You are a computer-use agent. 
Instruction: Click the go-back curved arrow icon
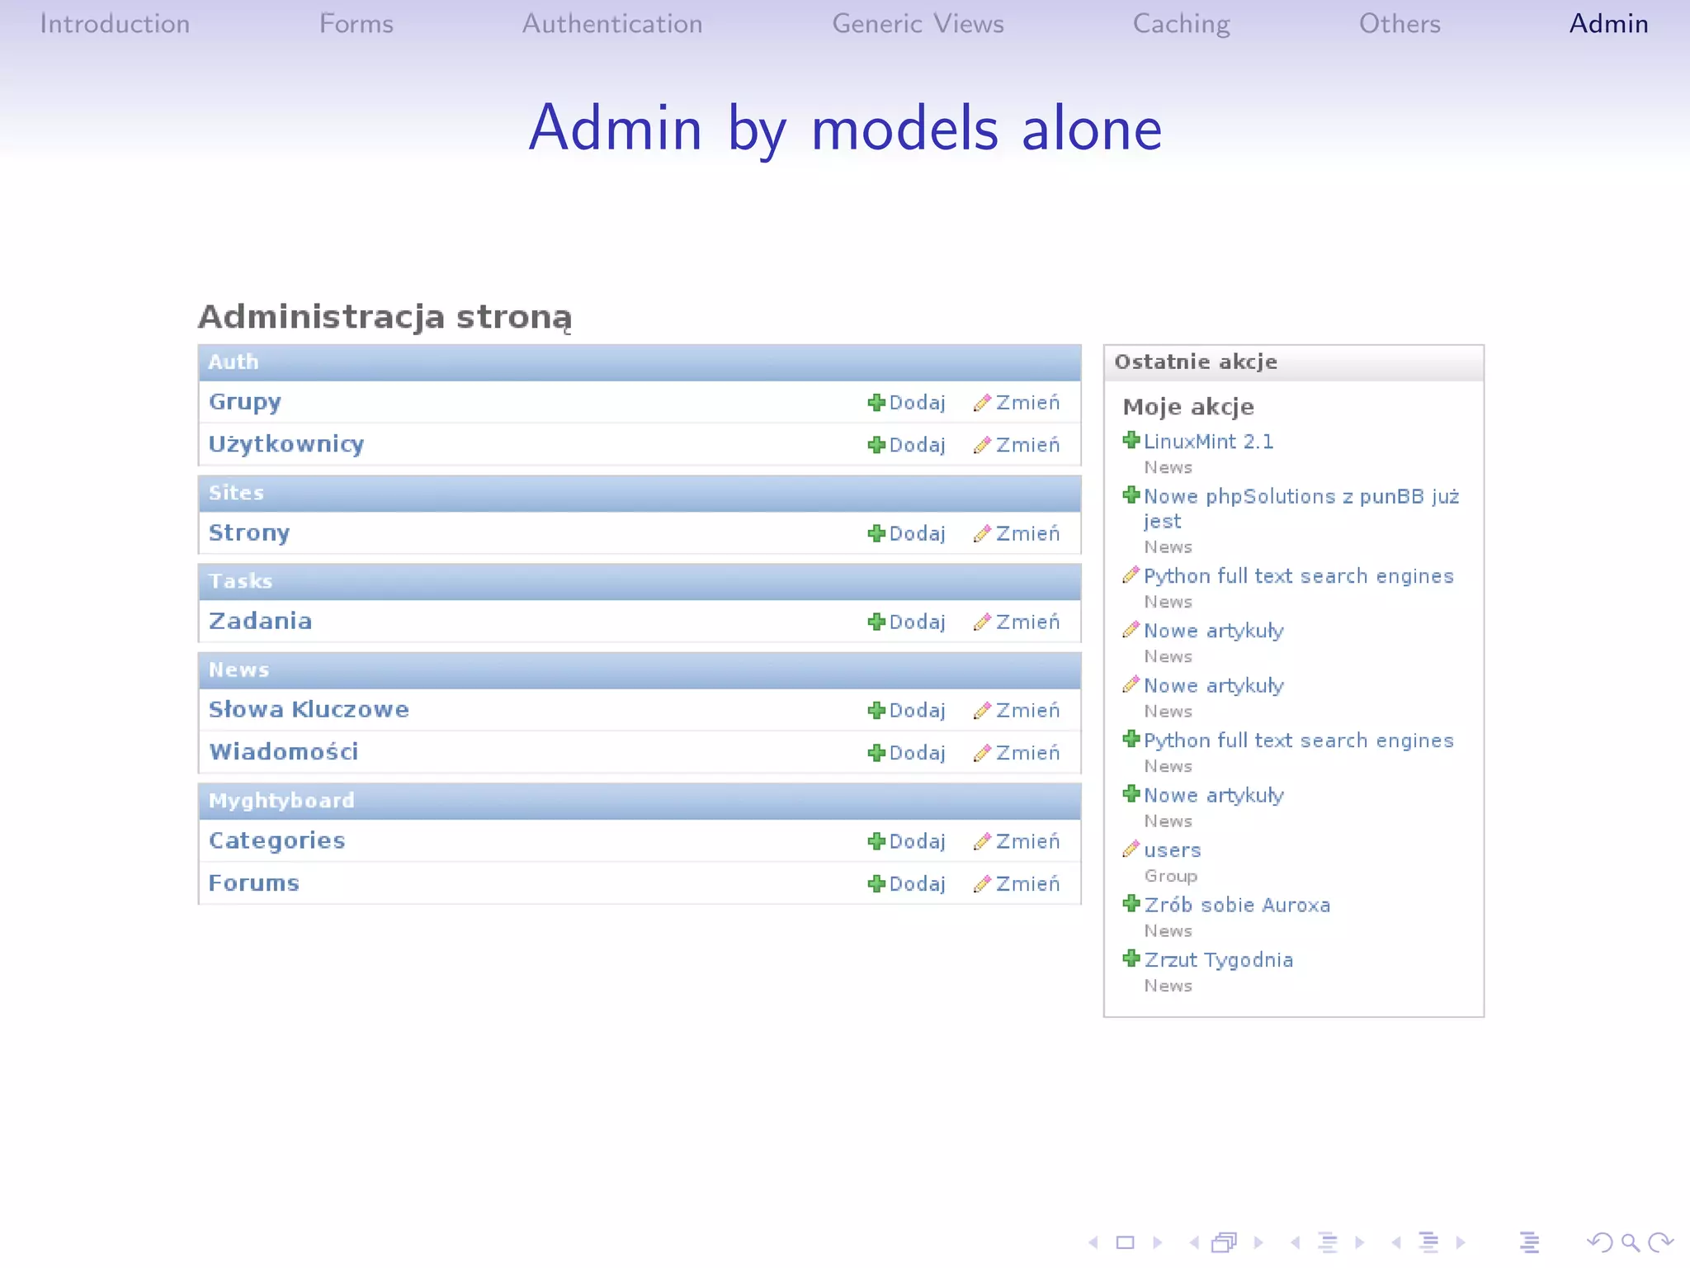click(1599, 1242)
